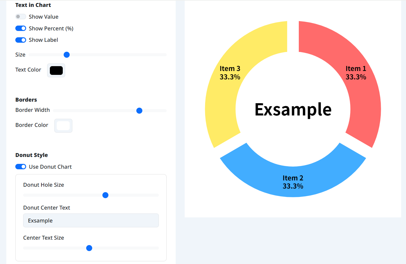Toggle off Use Donut Chart
Screen dimensions: 406x264
pyautogui.click(x=21, y=167)
